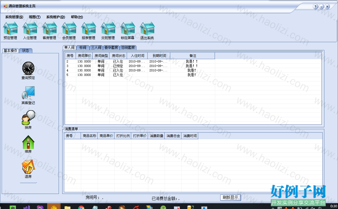Select room number 2 row
Screen dimensions: 338x209
[x=140, y=61]
